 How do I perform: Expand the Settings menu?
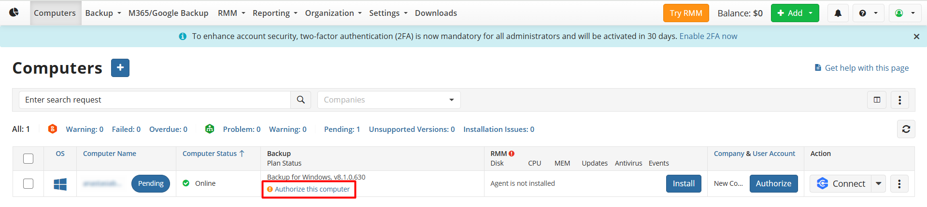388,13
